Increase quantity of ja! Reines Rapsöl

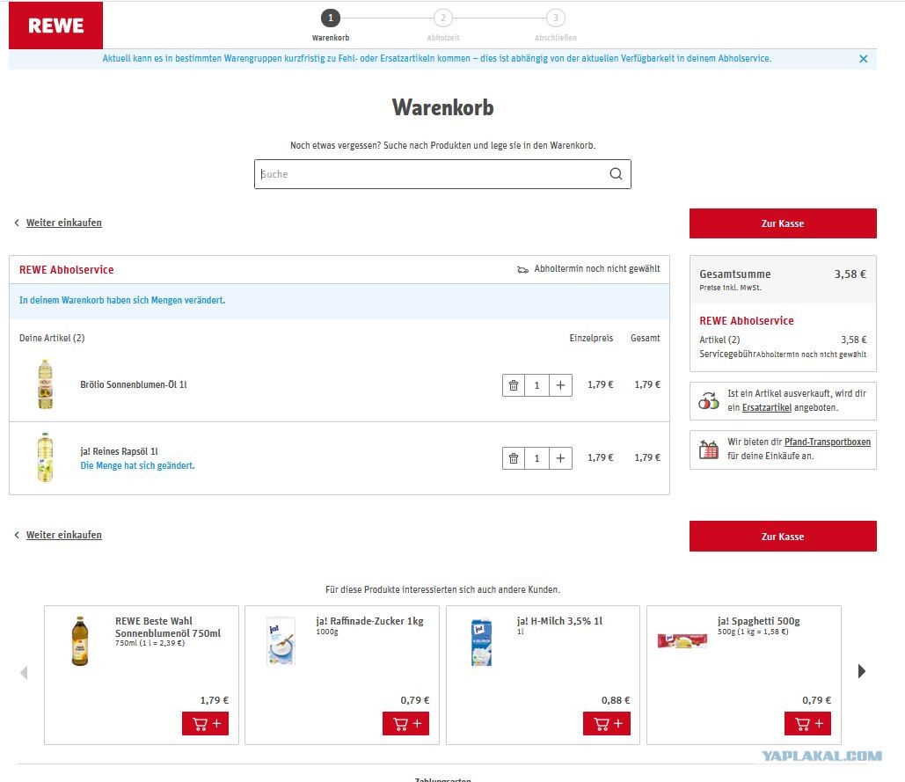click(560, 458)
